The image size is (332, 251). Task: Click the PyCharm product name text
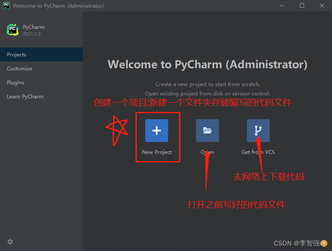click(x=34, y=27)
